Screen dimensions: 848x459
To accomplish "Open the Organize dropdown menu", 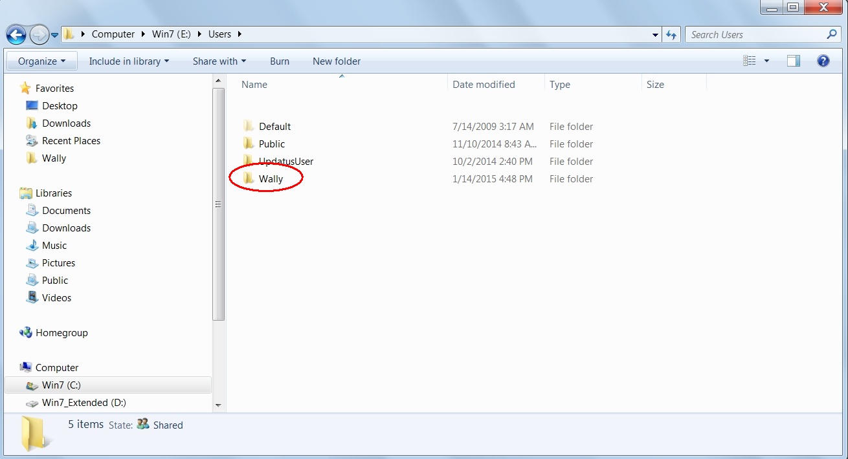I will [x=41, y=61].
